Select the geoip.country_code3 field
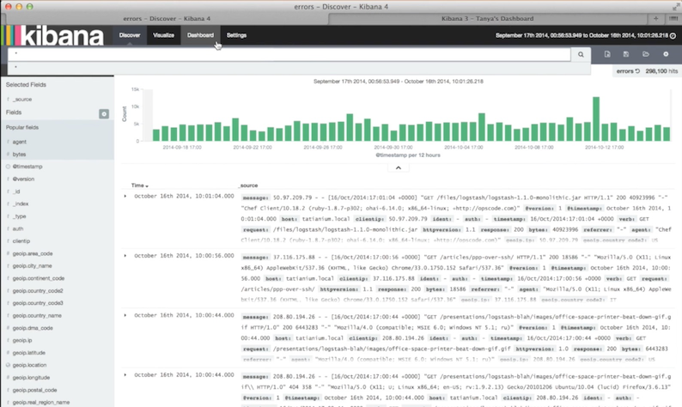This screenshot has height=407, width=682. coord(38,303)
